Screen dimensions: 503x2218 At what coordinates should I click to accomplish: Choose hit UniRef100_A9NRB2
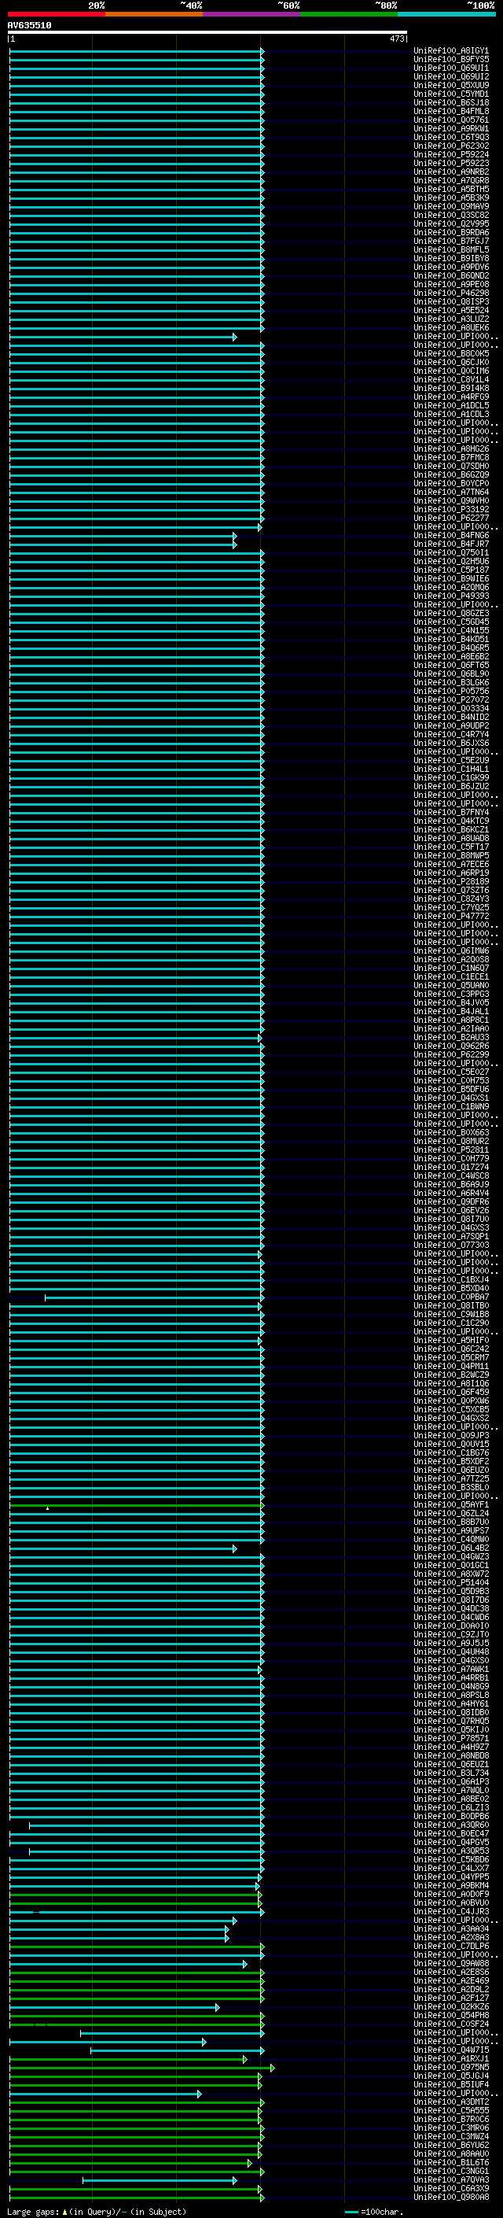click(x=451, y=172)
